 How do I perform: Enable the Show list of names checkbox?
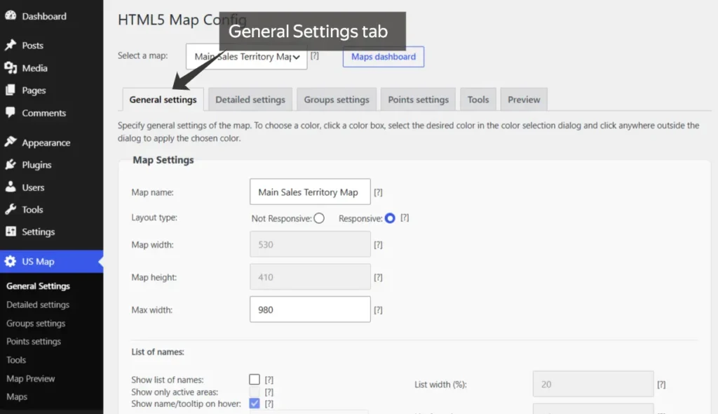(255, 379)
